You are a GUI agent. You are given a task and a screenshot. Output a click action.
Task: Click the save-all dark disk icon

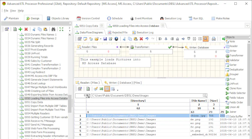coord(116,39)
